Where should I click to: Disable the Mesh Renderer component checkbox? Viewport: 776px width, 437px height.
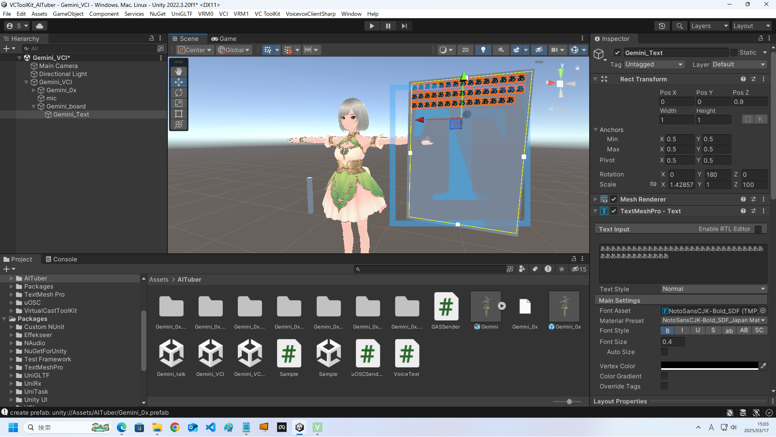click(x=614, y=199)
